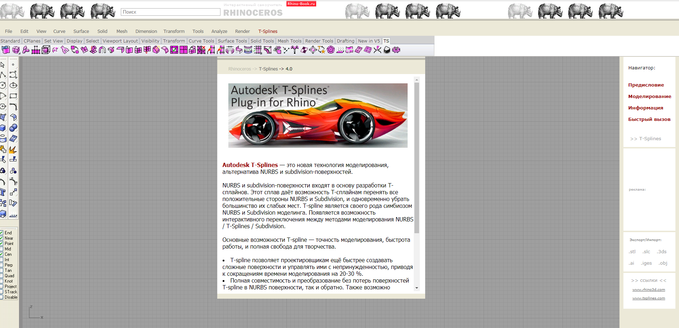Click the T-Splines car banner image
Image resolution: width=679 pixels, height=328 pixels.
(318, 116)
